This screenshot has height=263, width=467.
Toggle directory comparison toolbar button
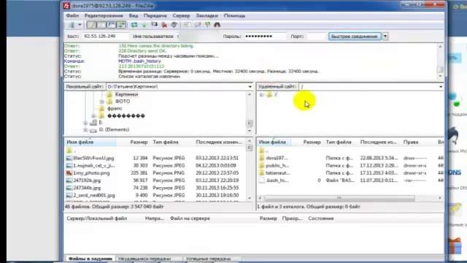coord(198,25)
